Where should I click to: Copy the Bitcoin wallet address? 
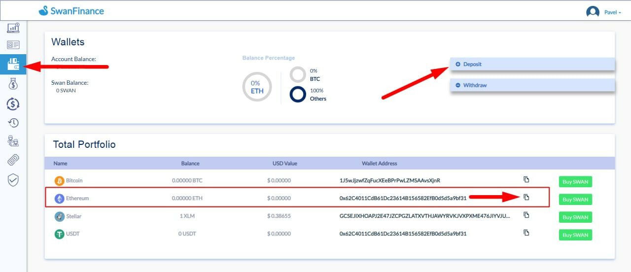526,179
